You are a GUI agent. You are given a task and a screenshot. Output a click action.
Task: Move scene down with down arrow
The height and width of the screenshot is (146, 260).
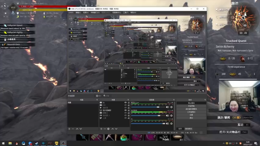pos(81,129)
